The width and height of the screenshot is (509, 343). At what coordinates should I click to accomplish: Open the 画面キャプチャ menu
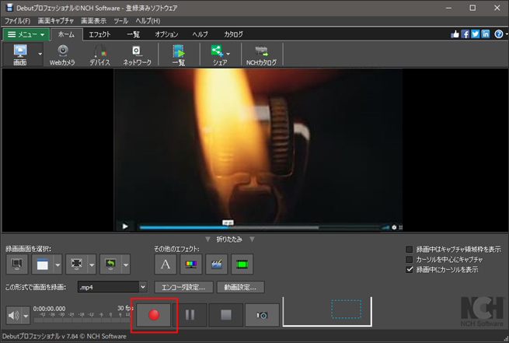55,21
